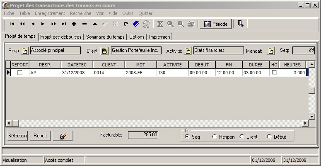Click the Goto bookmark icon

pos(146,24)
